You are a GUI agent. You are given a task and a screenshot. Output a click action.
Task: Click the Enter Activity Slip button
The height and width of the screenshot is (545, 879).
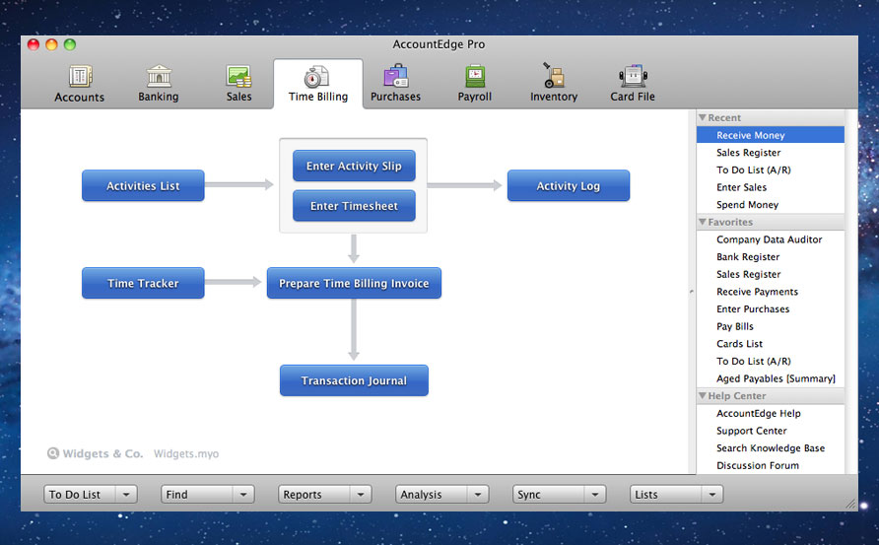click(x=354, y=166)
